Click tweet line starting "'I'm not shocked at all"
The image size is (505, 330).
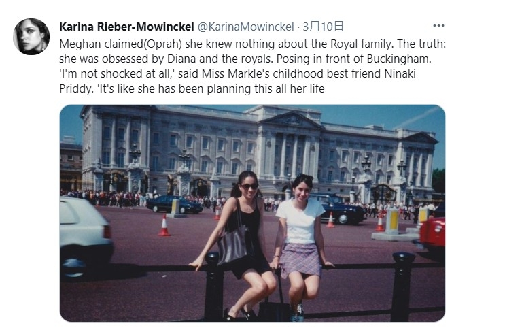pyautogui.click(x=237, y=73)
